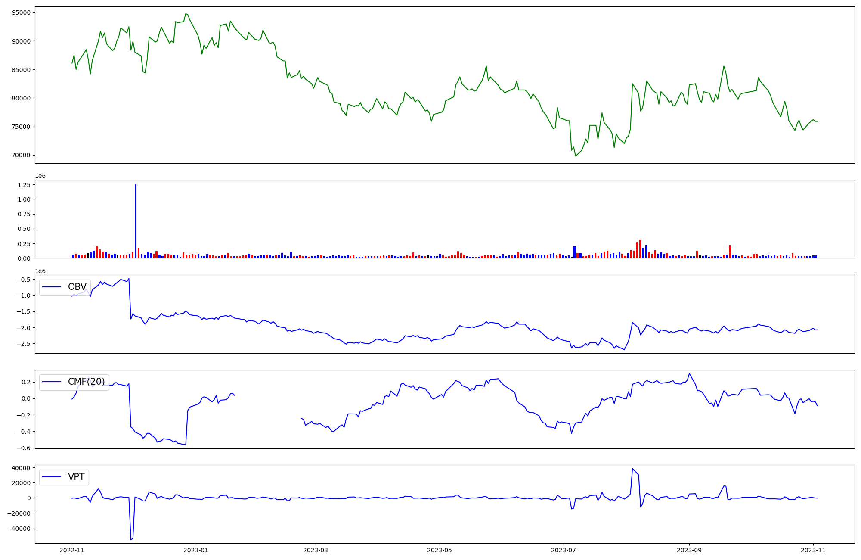This screenshot has height=560, width=861.
Task: Click the 70000 price axis label
Action: 21,155
